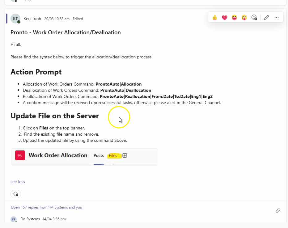Click Posts tab in embedded image

point(99,155)
